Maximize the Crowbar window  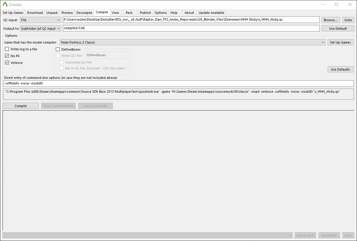pyautogui.click(x=336, y=4)
